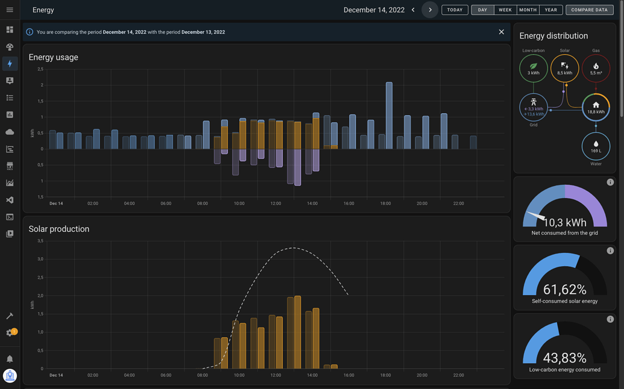Viewport: 624px width, 389px height.
Task: Open the Terminal icon in sidebar
Action: [10, 217]
